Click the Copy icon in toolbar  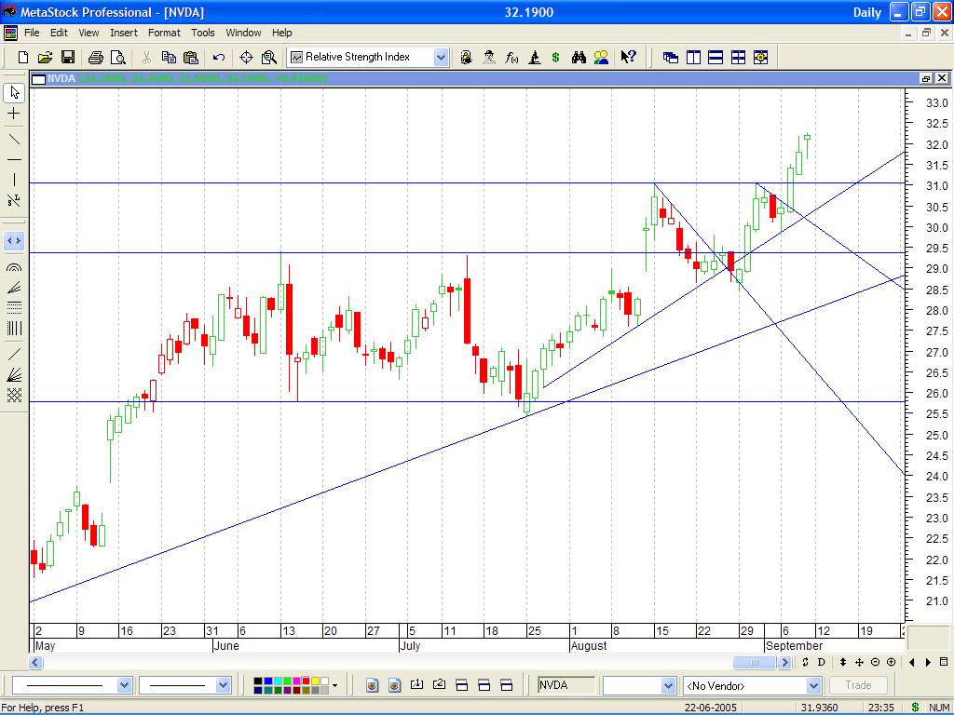click(169, 57)
